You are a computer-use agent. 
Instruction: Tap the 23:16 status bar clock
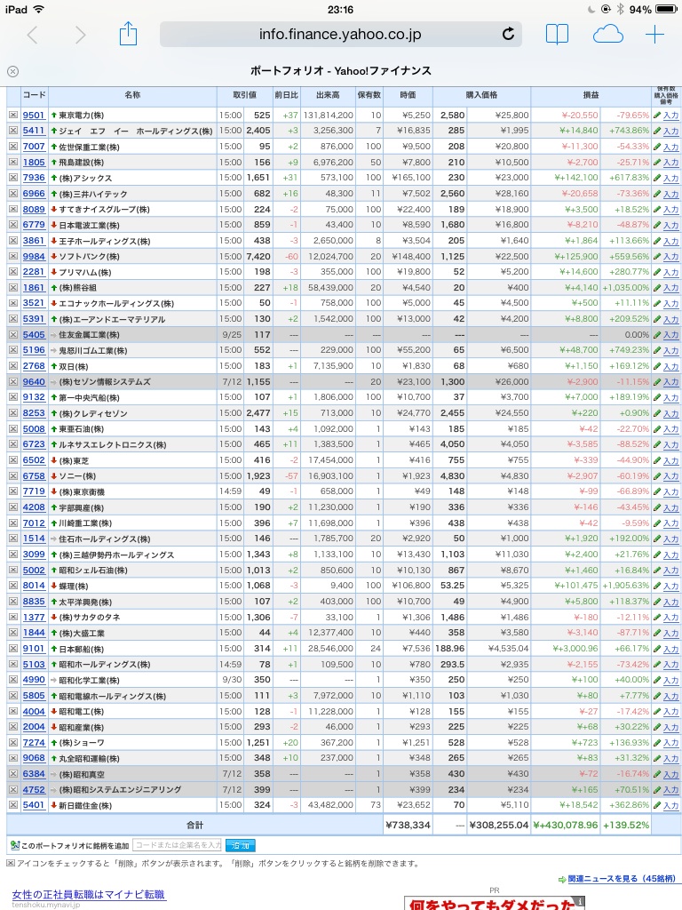click(340, 9)
